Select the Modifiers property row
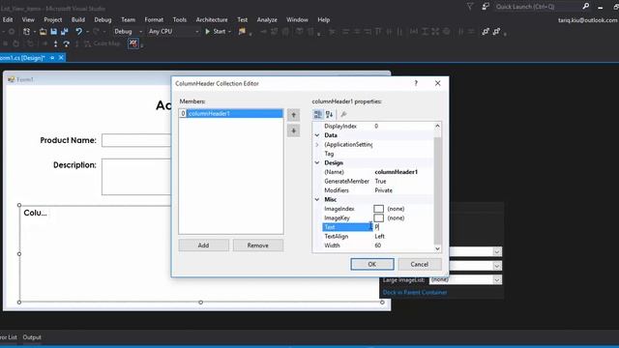Image resolution: width=619 pixels, height=348 pixels. pos(377,190)
